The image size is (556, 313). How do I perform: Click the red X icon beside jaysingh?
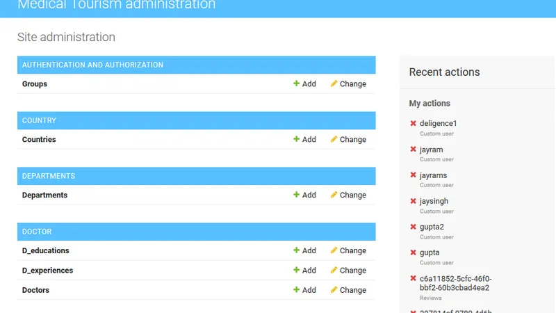click(x=413, y=201)
